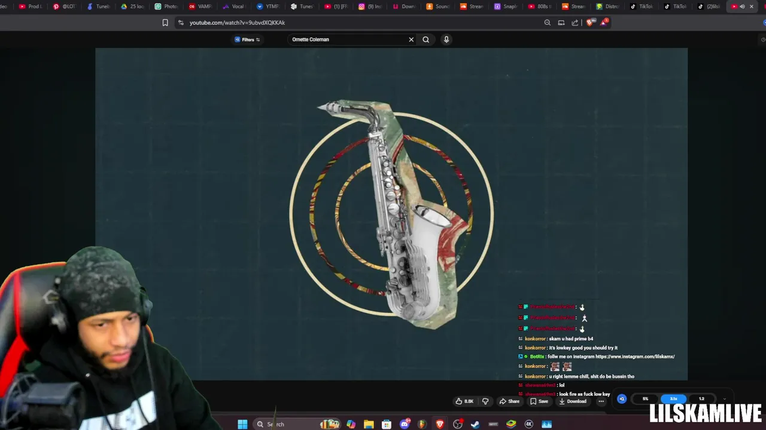The height and width of the screenshot is (430, 766).
Task: Clear the Ornette Coleman search text
Action: (x=411, y=39)
